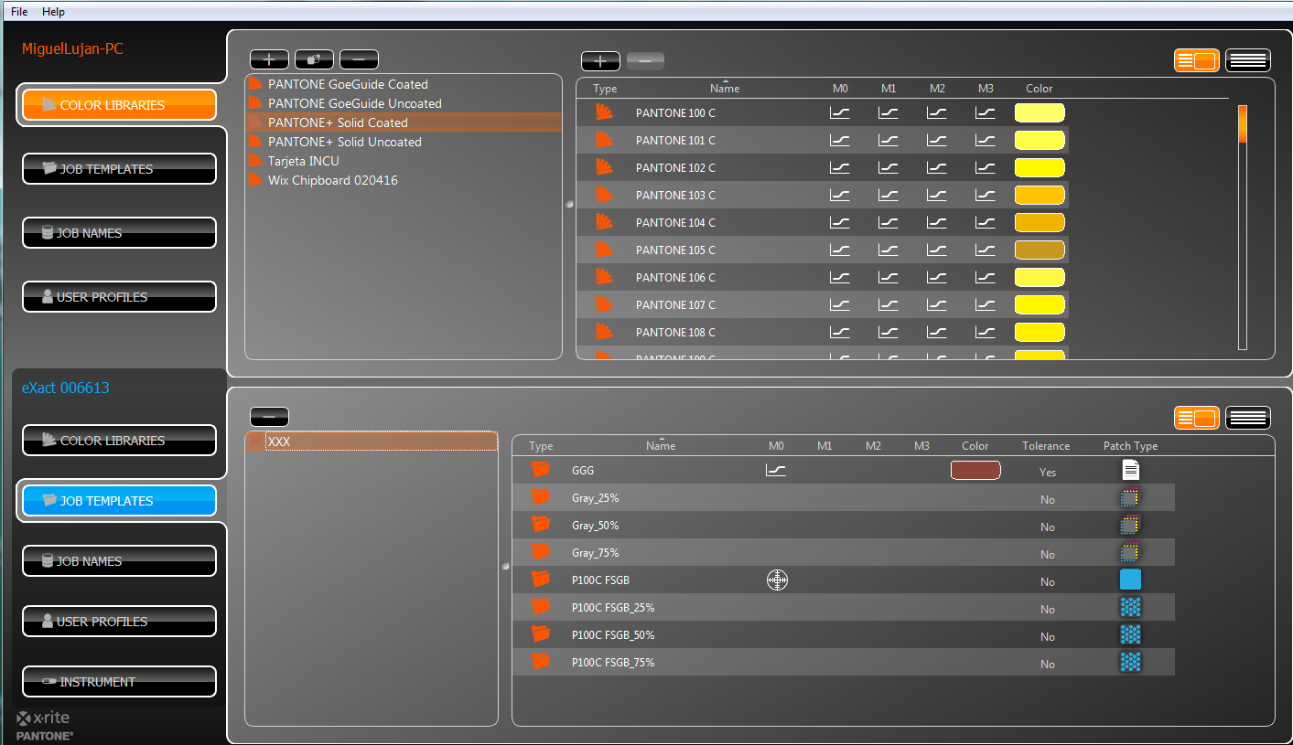Open the File menu

pyautogui.click(x=19, y=12)
